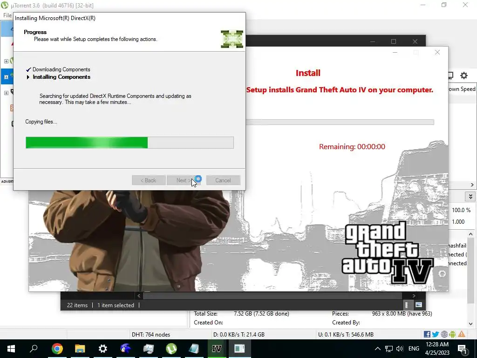Minimize the GTA IV installer window
477x358 pixels.
click(395, 52)
